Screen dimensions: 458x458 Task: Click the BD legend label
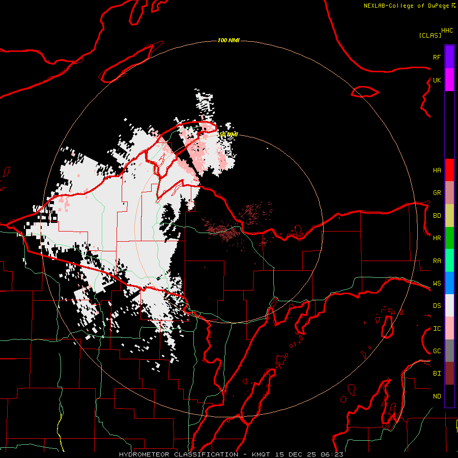437,216
